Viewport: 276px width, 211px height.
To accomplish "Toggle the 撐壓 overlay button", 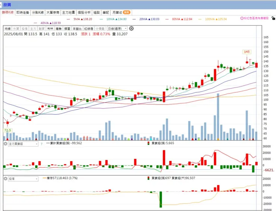I will (x=67, y=28).
